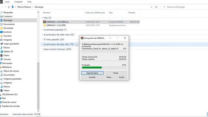Click sidebar scrollbar up arrow
This screenshot has width=208, height=117.
click(x=38, y=12)
